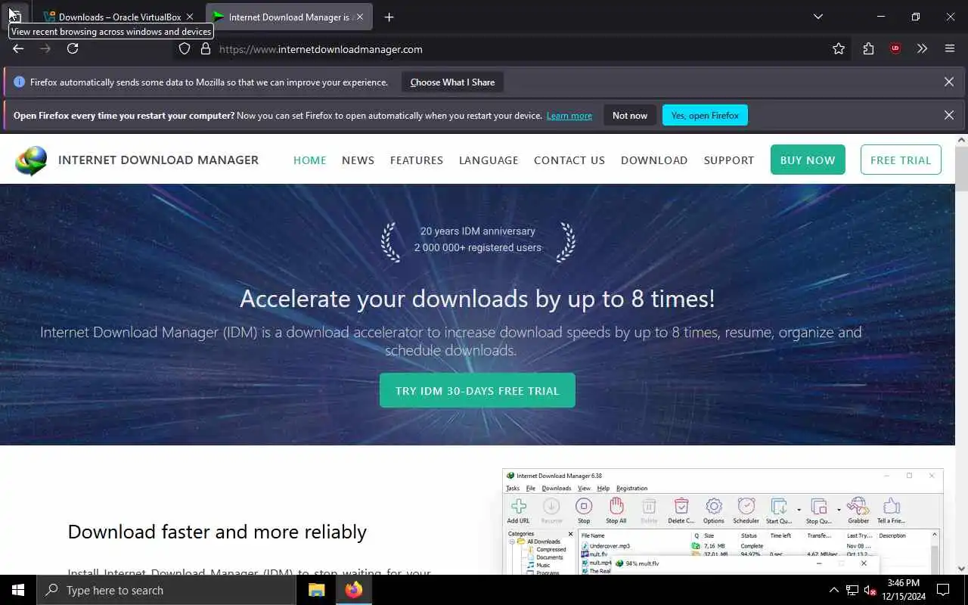Open the Firefox hamburger application menu
This screenshot has width=968, height=605.
click(950, 48)
